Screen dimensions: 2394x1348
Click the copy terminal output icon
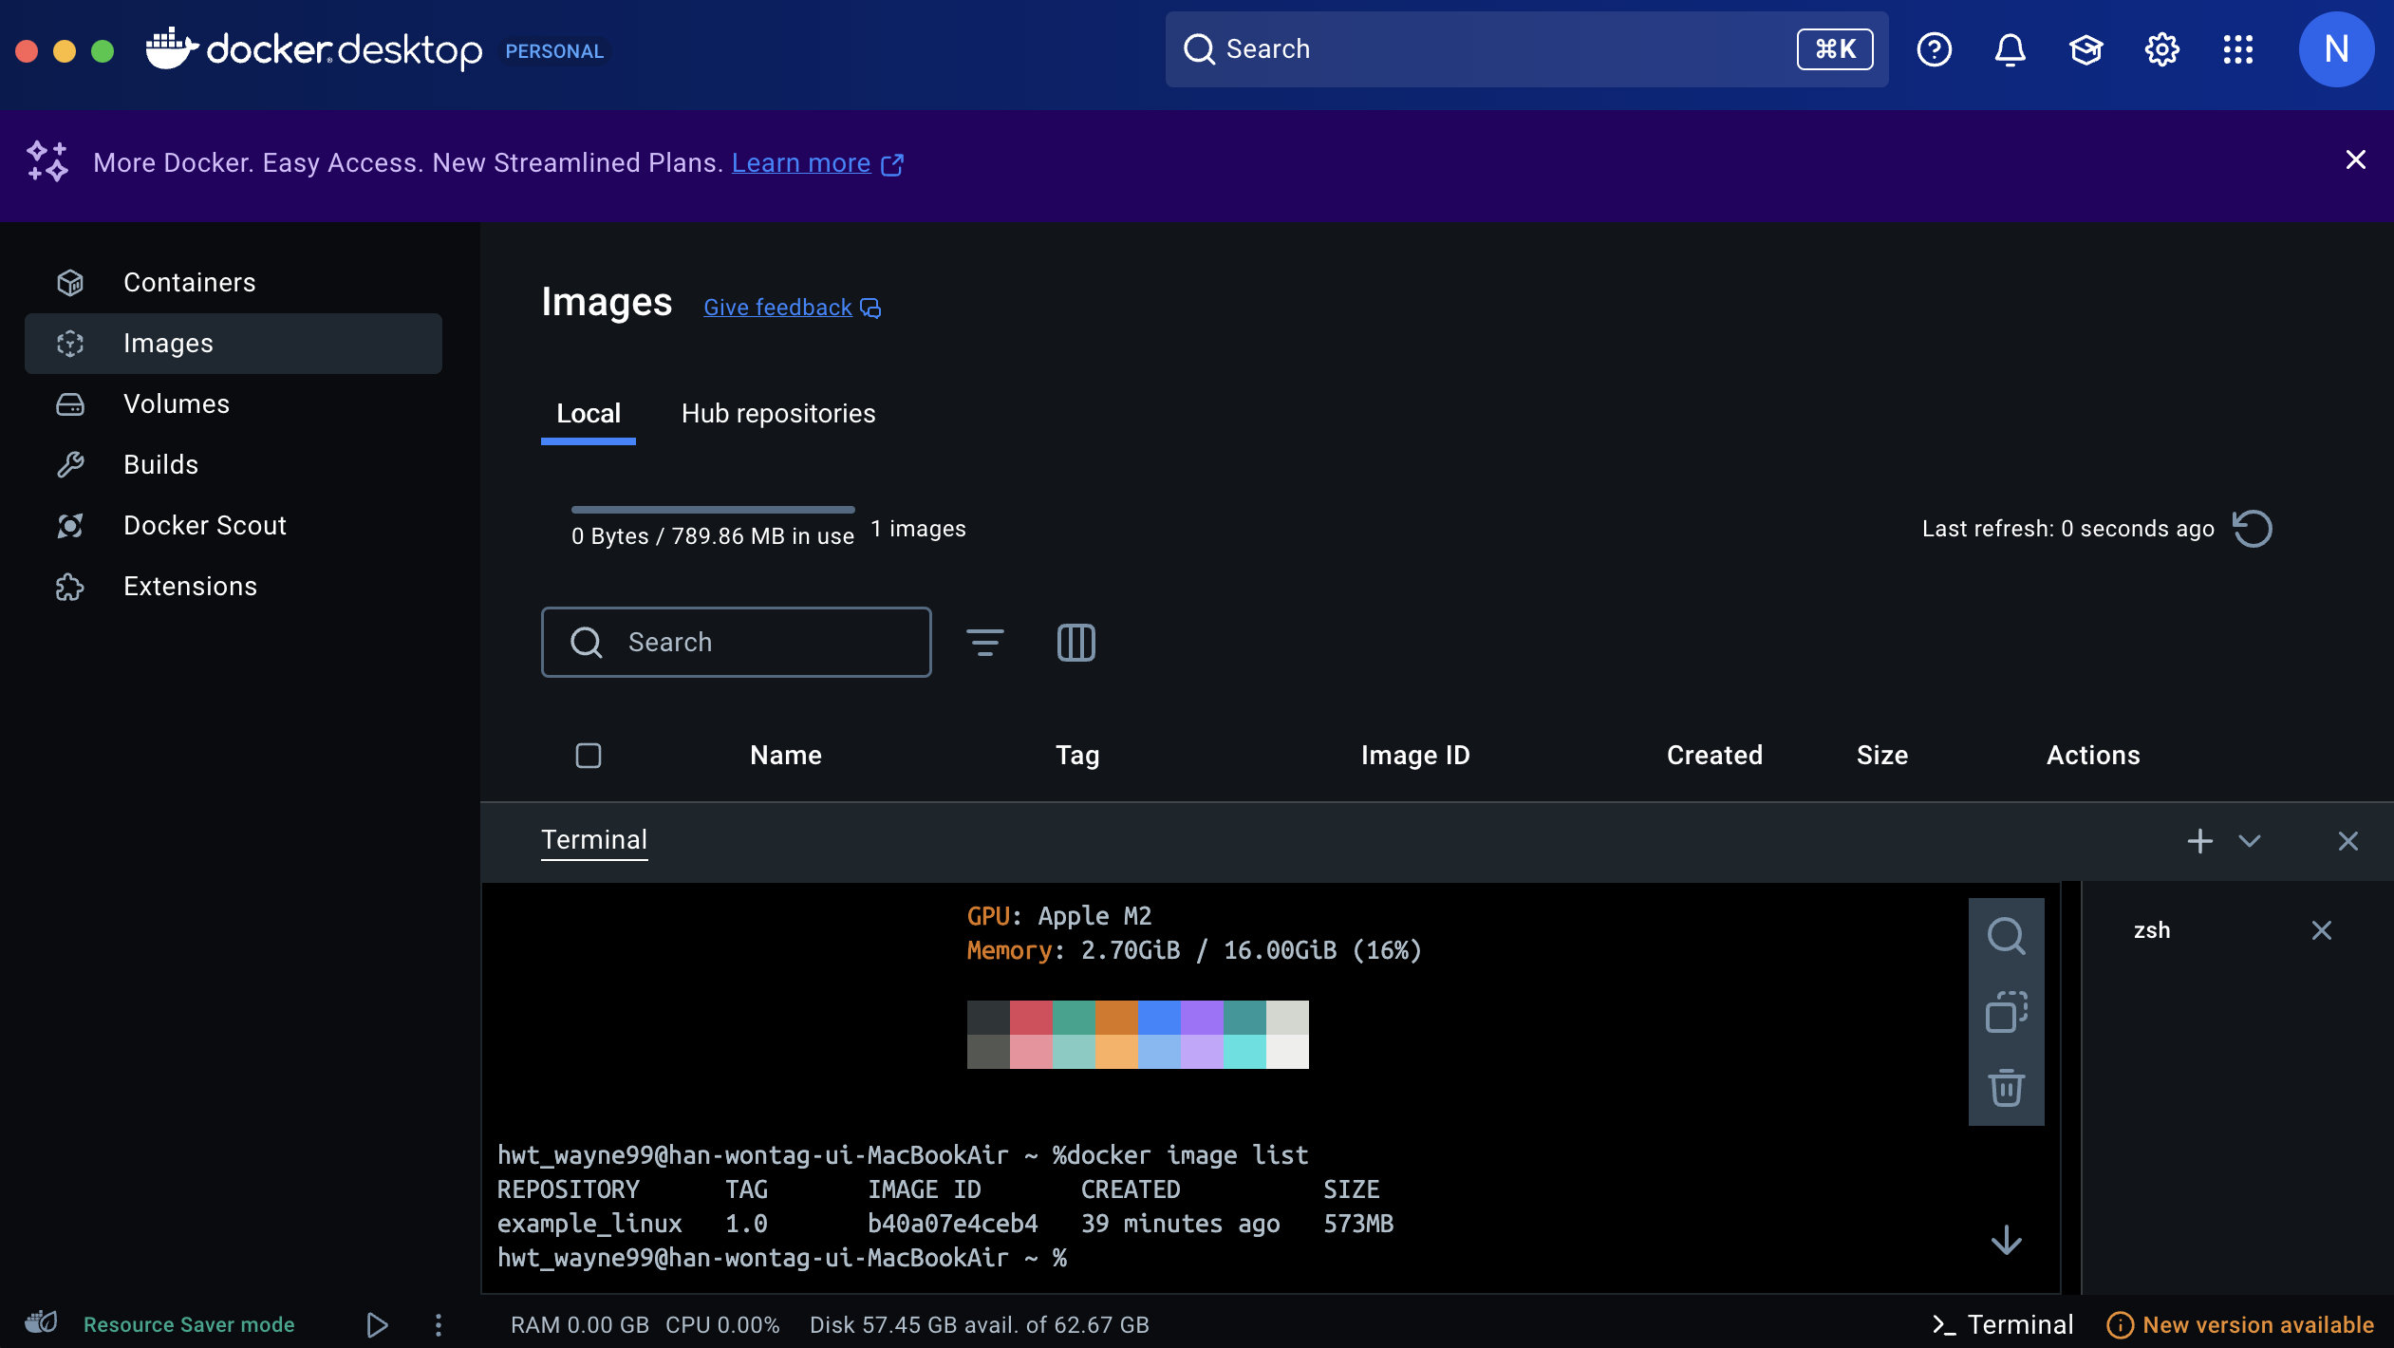point(2006,1012)
